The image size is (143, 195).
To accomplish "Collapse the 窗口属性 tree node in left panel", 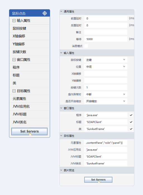I will [x=14, y=60].
